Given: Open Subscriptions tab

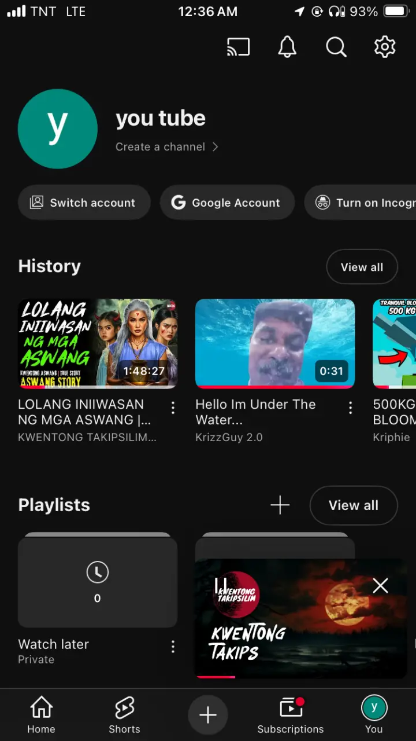Looking at the screenshot, I should (x=291, y=716).
